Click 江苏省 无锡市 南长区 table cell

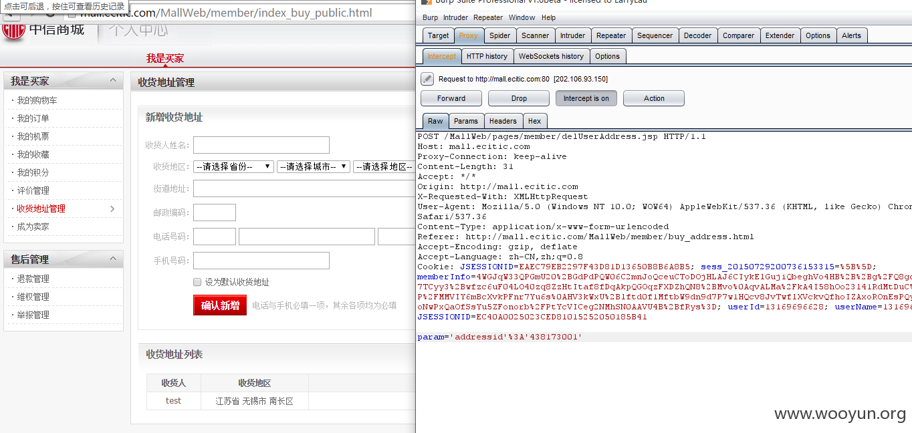click(x=254, y=402)
